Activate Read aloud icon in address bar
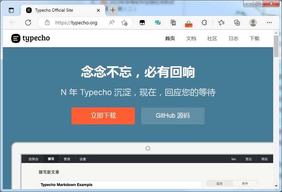This screenshot has height=192, width=282. pyautogui.click(x=112, y=23)
